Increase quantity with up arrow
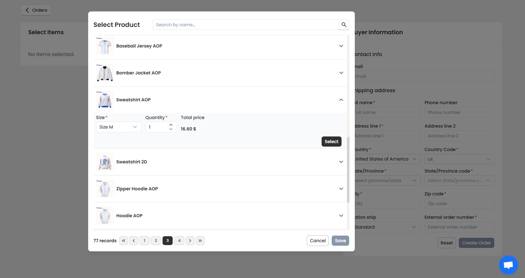Image resolution: width=525 pixels, height=278 pixels. tap(171, 125)
